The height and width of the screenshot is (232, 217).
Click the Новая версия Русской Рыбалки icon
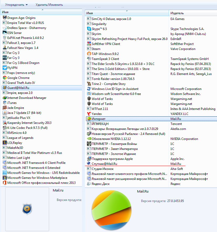[89, 134]
